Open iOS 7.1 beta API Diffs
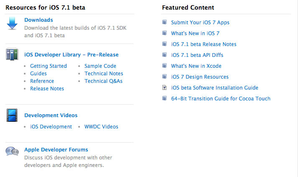Viewport: 298px width, 177px height. pyautogui.click(x=197, y=55)
